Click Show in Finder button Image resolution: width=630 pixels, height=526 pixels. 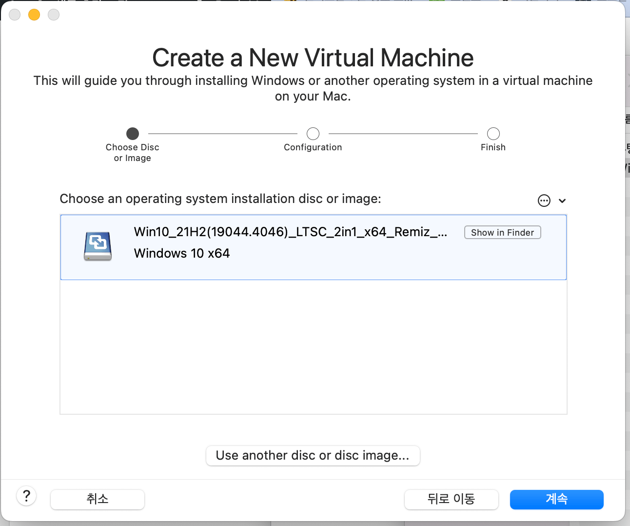[x=503, y=232]
